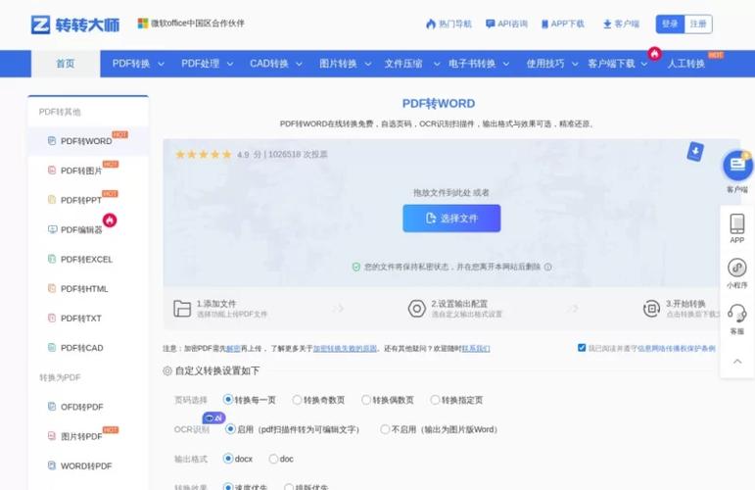The width and height of the screenshot is (755, 490).
Task: Choose docx output format
Action: [x=228, y=459]
